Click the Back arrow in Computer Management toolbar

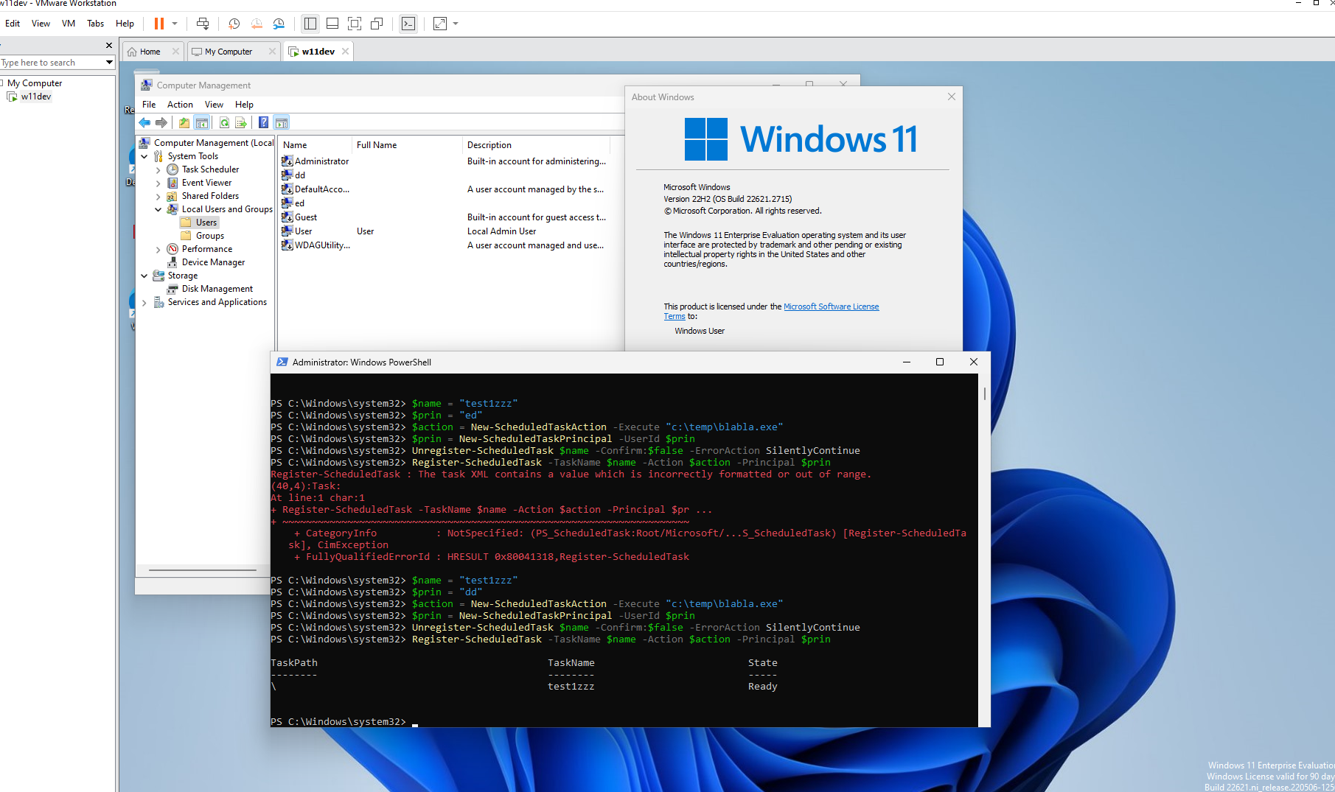(144, 123)
